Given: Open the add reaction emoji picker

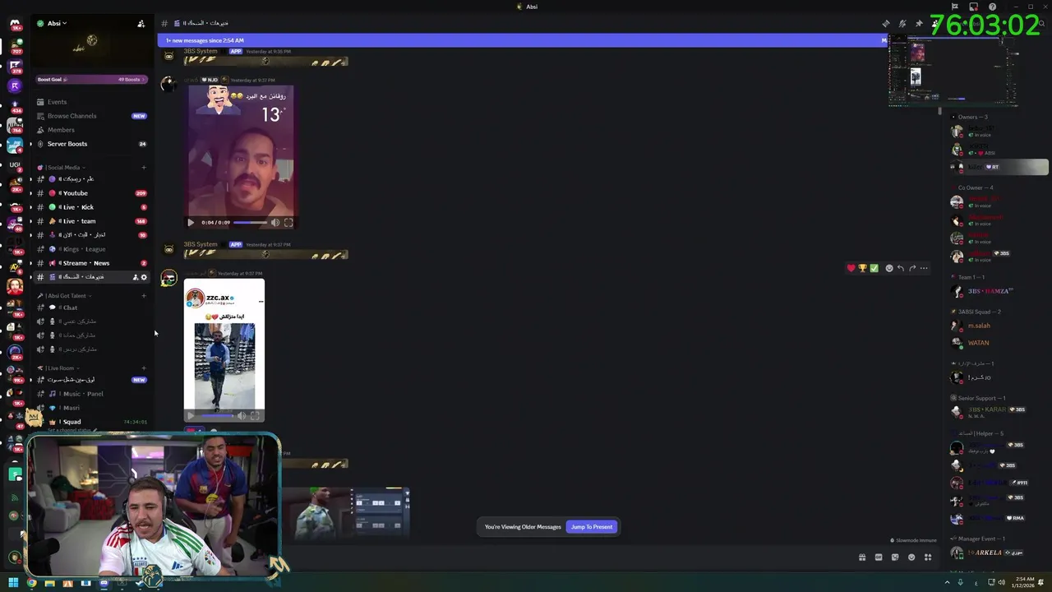Looking at the screenshot, I should 889,268.
